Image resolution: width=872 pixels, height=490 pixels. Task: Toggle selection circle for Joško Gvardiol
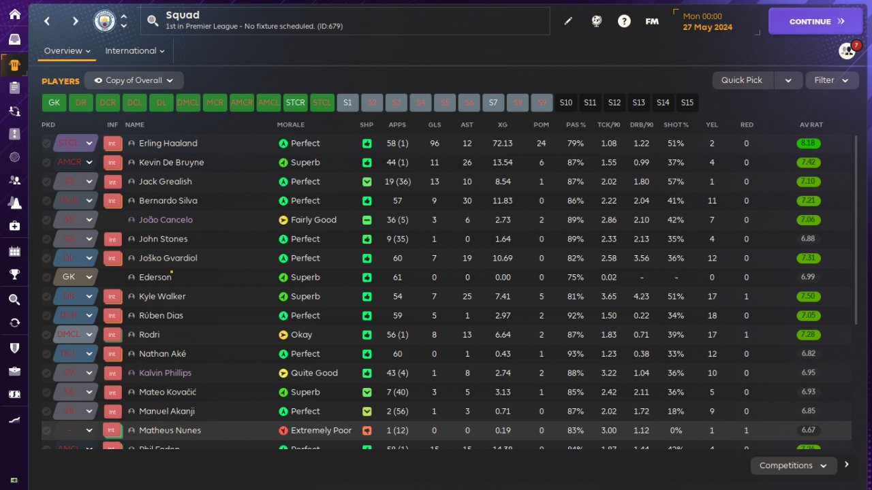pyautogui.click(x=46, y=258)
